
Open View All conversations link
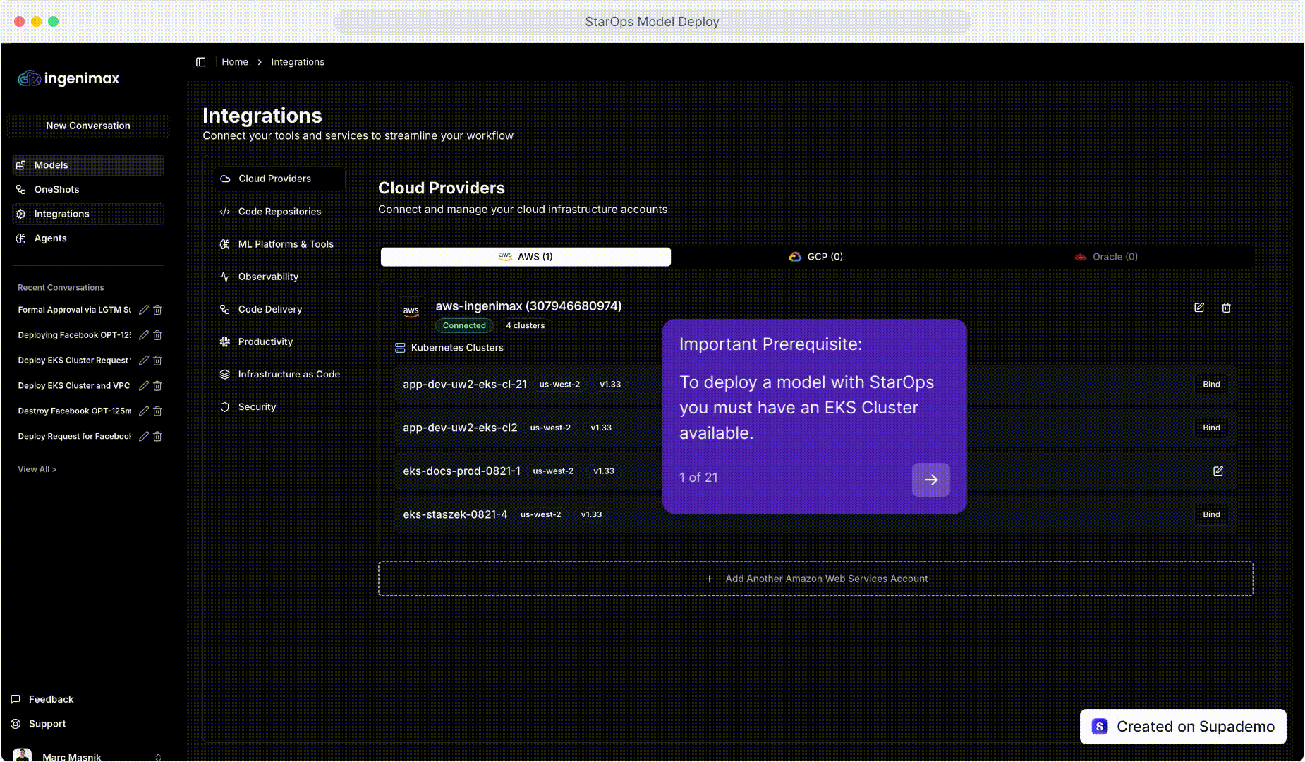pyautogui.click(x=37, y=469)
